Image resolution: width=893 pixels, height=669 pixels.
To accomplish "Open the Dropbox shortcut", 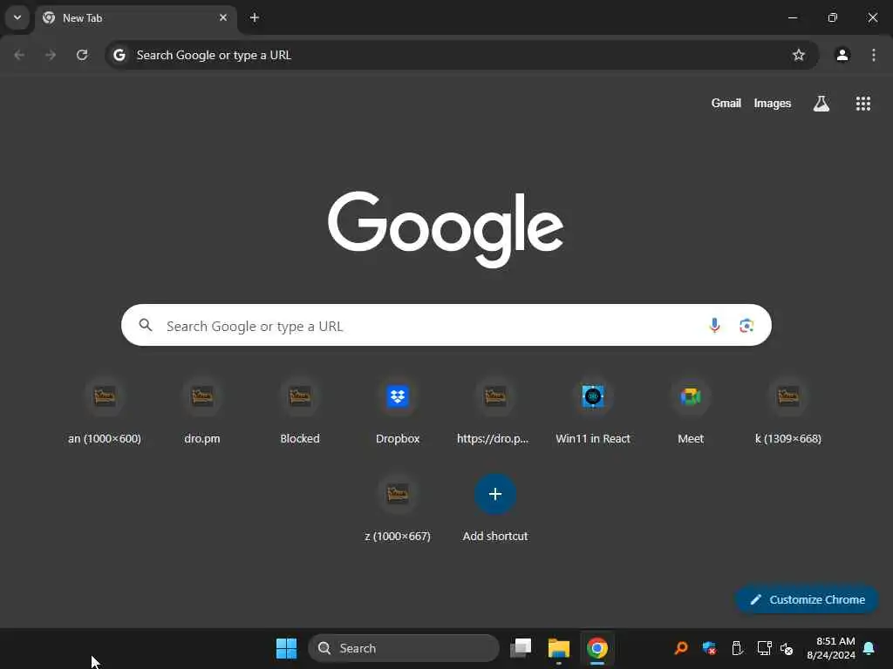I will [x=398, y=412].
